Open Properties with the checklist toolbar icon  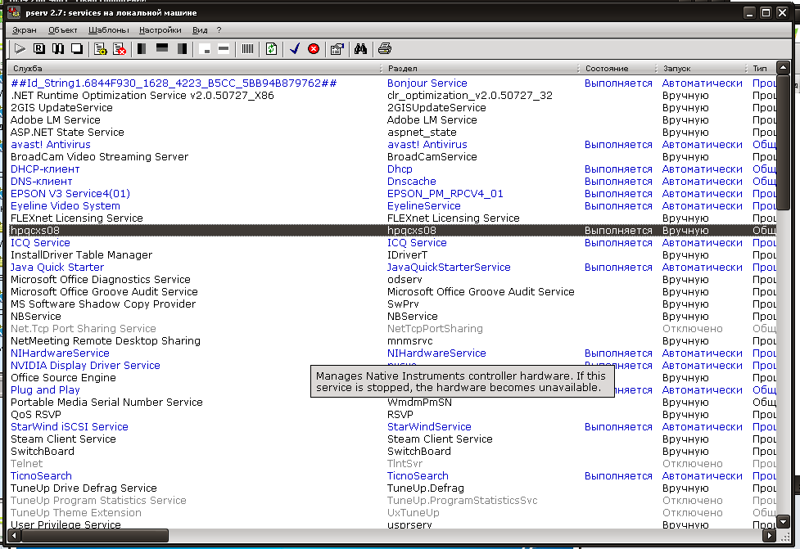337,49
